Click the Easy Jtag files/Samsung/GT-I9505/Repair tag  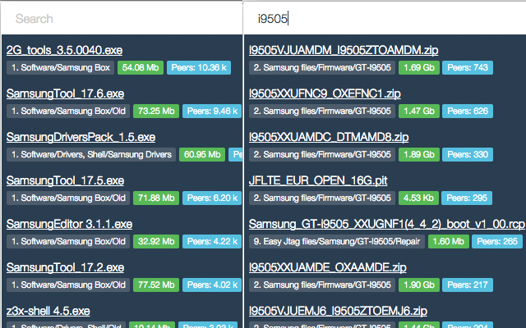coord(337,242)
